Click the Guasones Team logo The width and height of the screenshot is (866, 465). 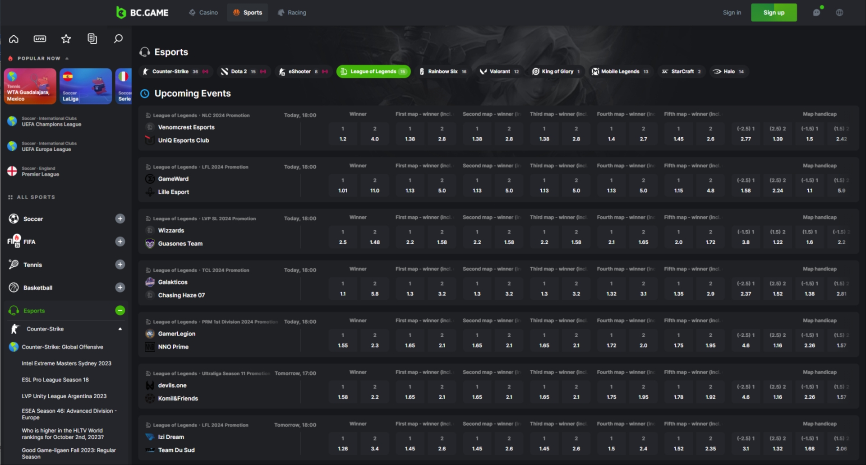pos(150,244)
